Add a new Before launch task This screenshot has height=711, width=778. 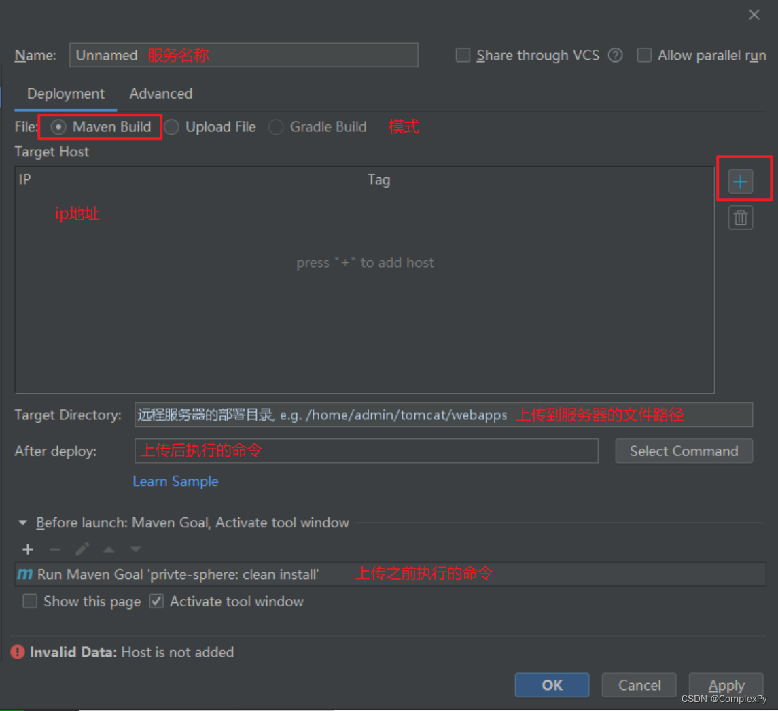(28, 549)
